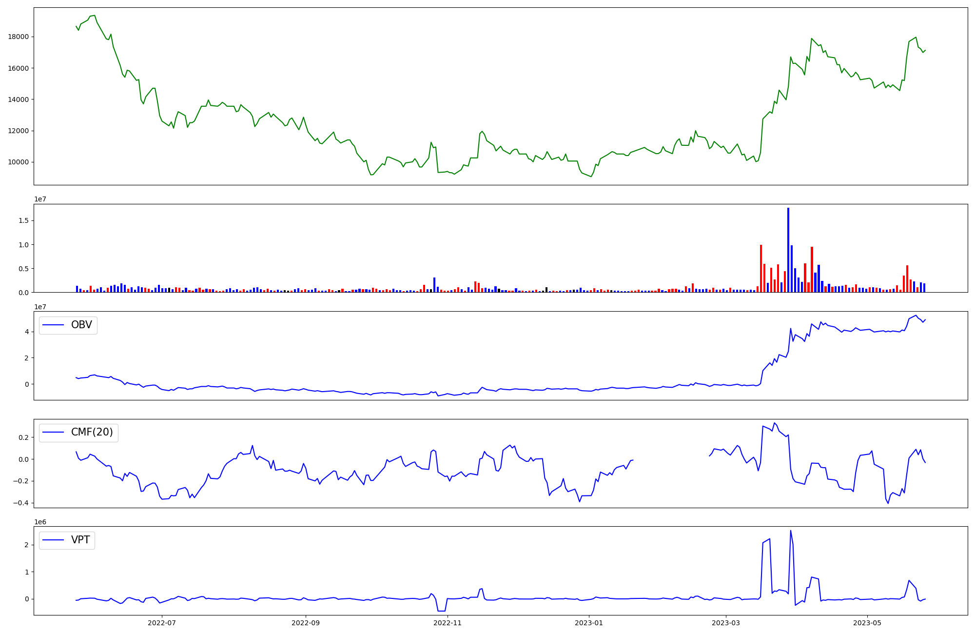Click the 2022-11 x-axis date label

click(447, 623)
